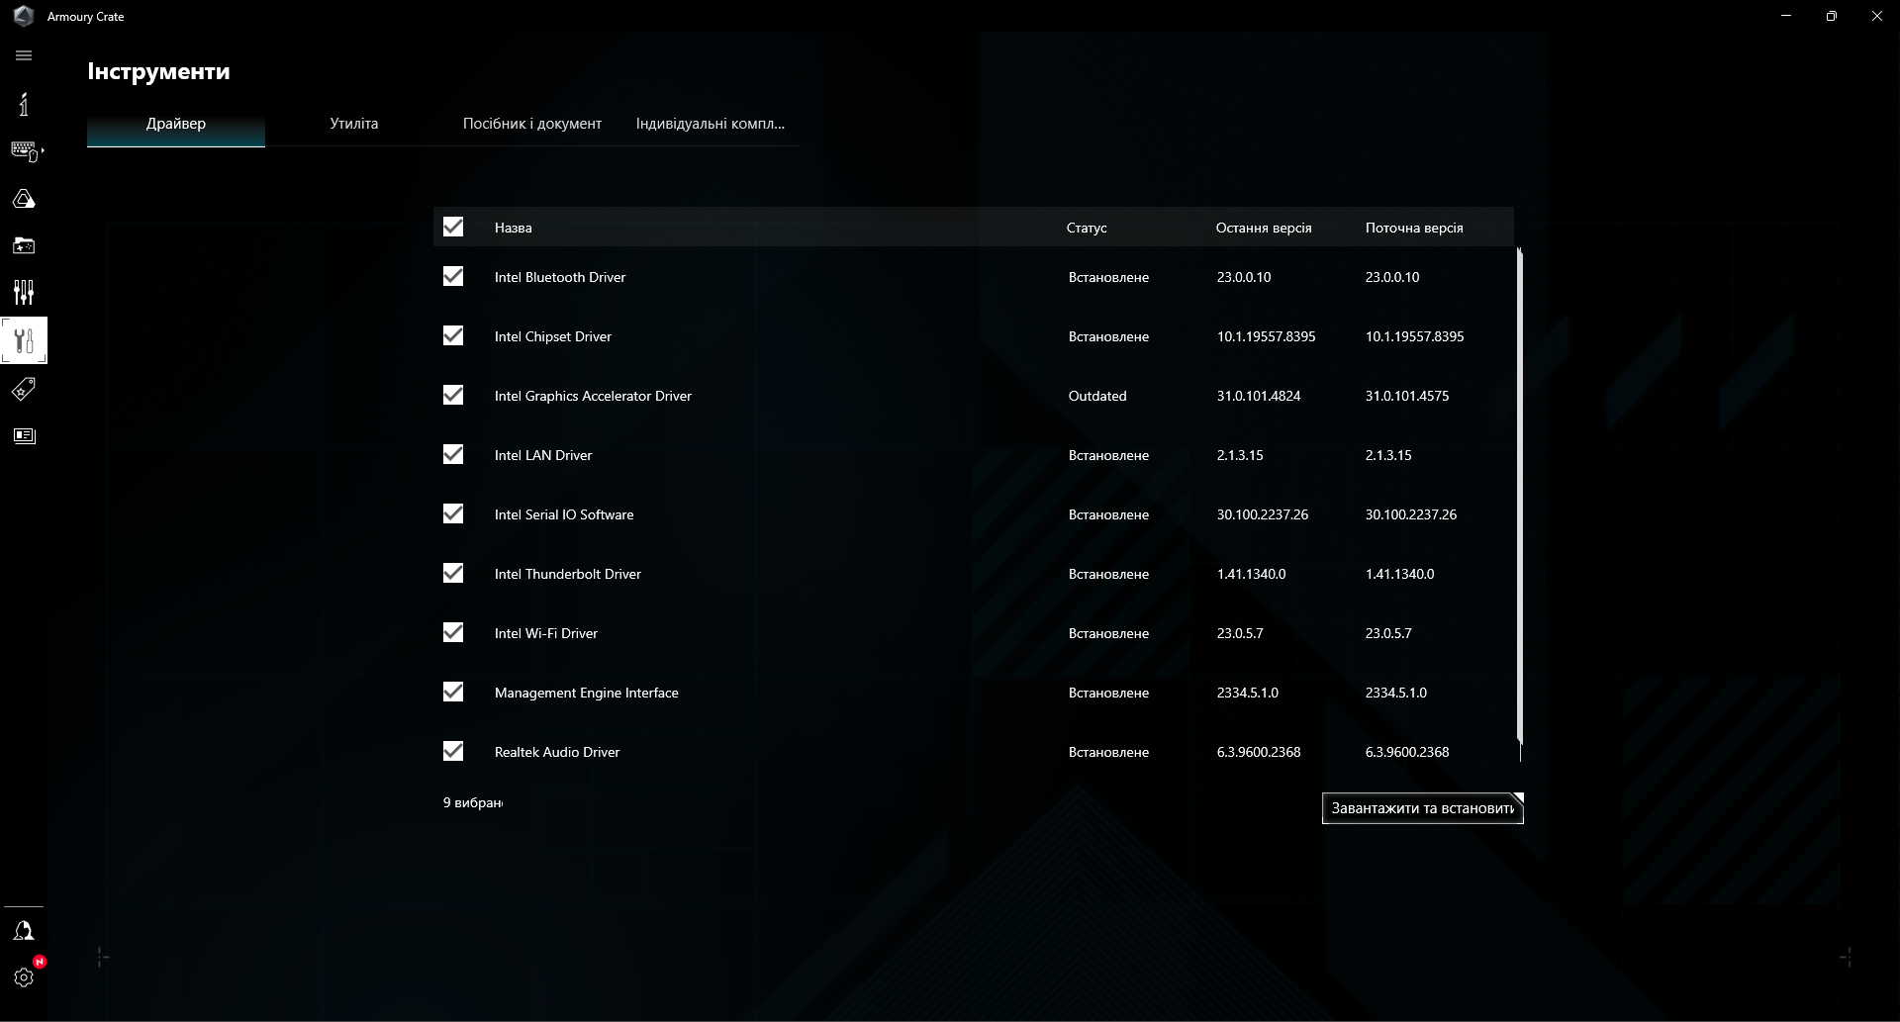1900x1022 pixels.
Task: Select the keyboard device settings icon
Action: pos(24,150)
